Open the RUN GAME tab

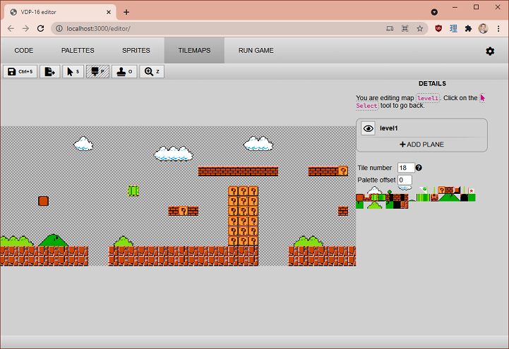tap(256, 51)
